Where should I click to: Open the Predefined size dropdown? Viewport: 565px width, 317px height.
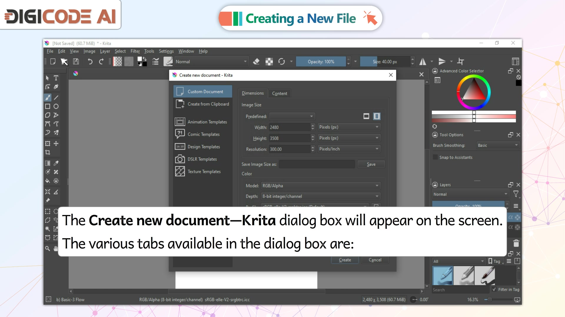pyautogui.click(x=292, y=116)
